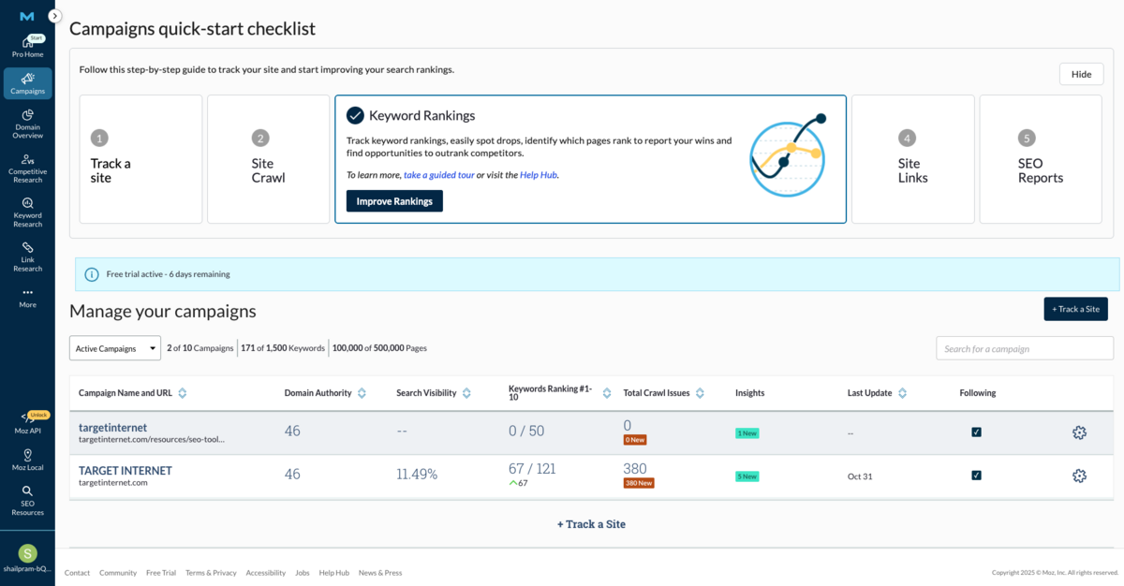Click the Keyword Rankings checkmark icon
1124x586 pixels.
[x=355, y=115]
